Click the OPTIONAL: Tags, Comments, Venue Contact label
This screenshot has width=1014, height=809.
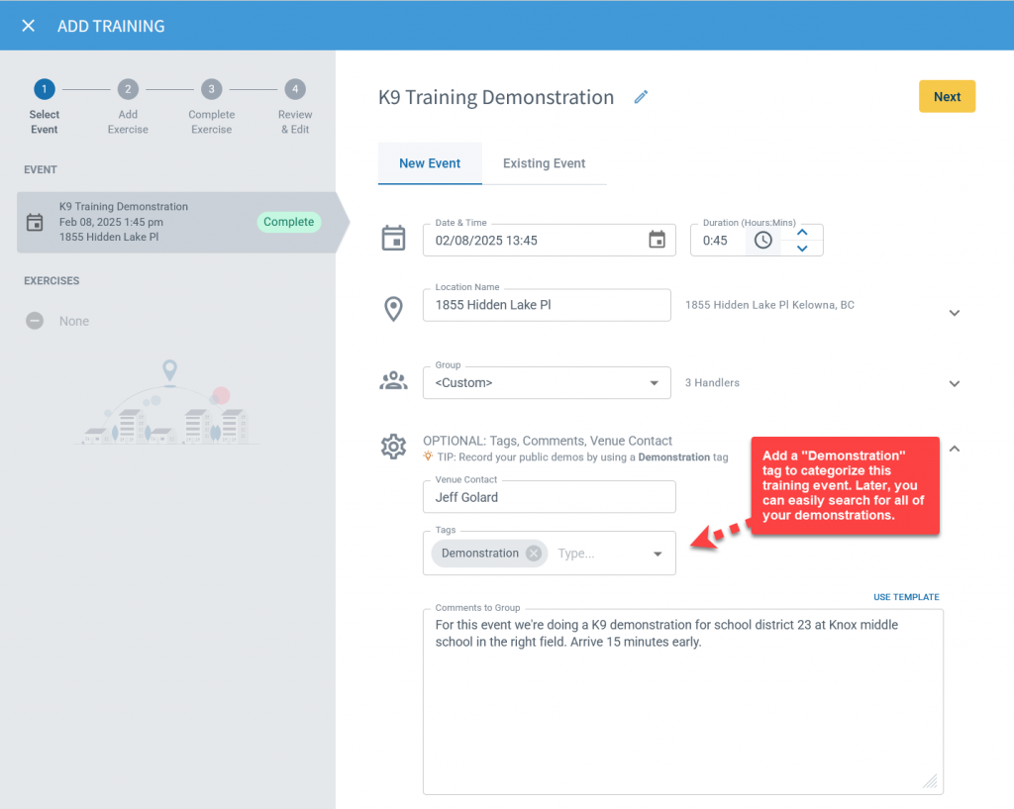[547, 441]
